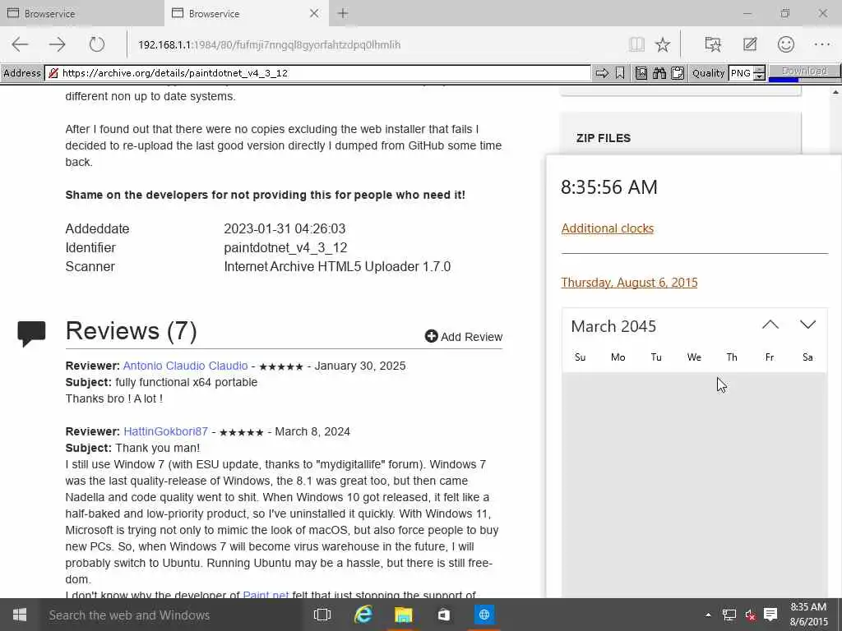Switch to the globe browser taskbar icon
The height and width of the screenshot is (631, 842).
483,615
